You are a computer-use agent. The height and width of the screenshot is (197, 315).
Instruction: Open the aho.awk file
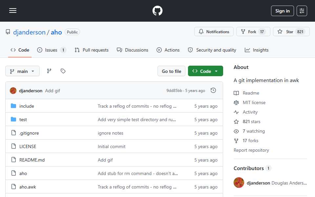pos(28,187)
